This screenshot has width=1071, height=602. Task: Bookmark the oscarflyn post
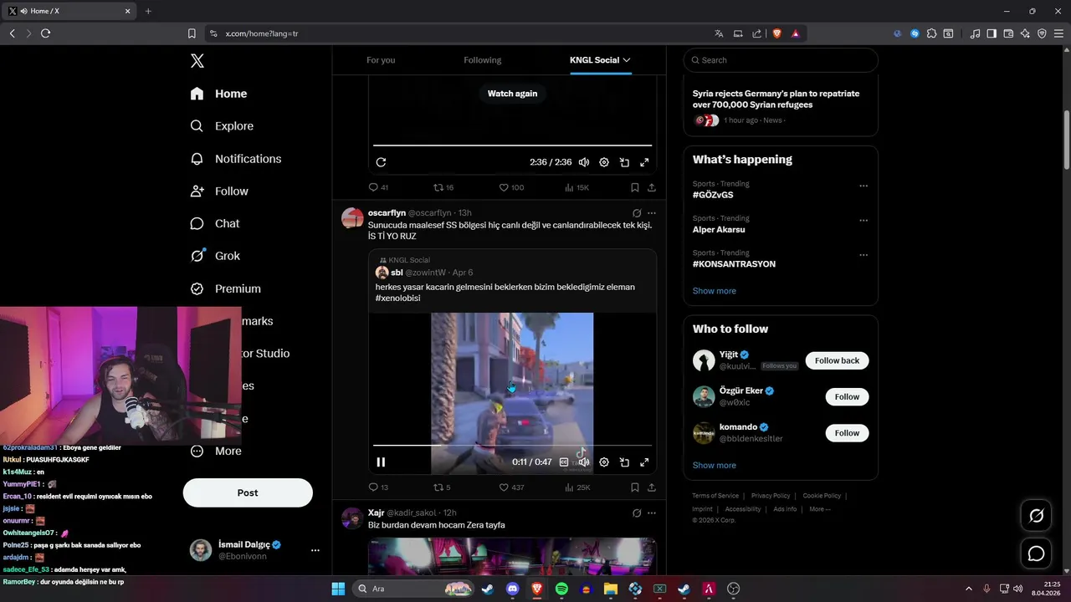635,487
